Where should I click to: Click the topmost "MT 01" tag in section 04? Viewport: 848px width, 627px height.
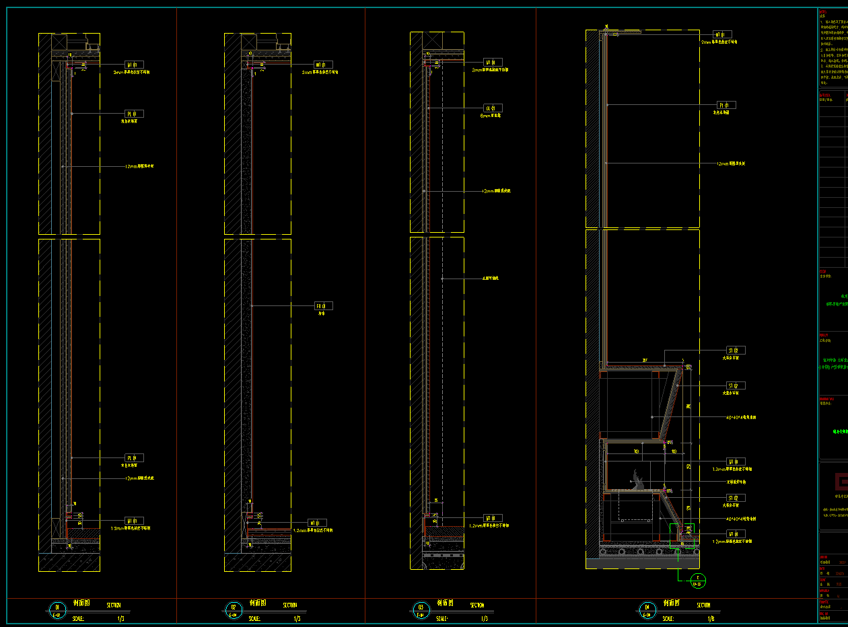click(722, 34)
